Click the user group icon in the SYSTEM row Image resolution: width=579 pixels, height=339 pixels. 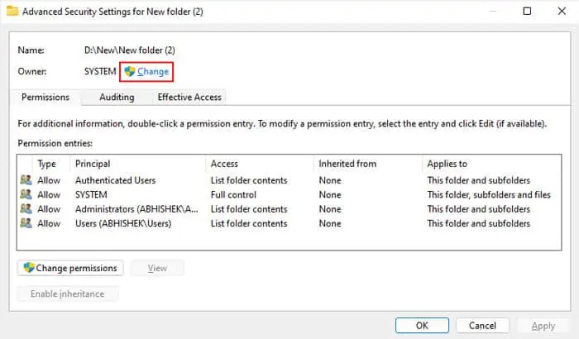[x=26, y=194]
